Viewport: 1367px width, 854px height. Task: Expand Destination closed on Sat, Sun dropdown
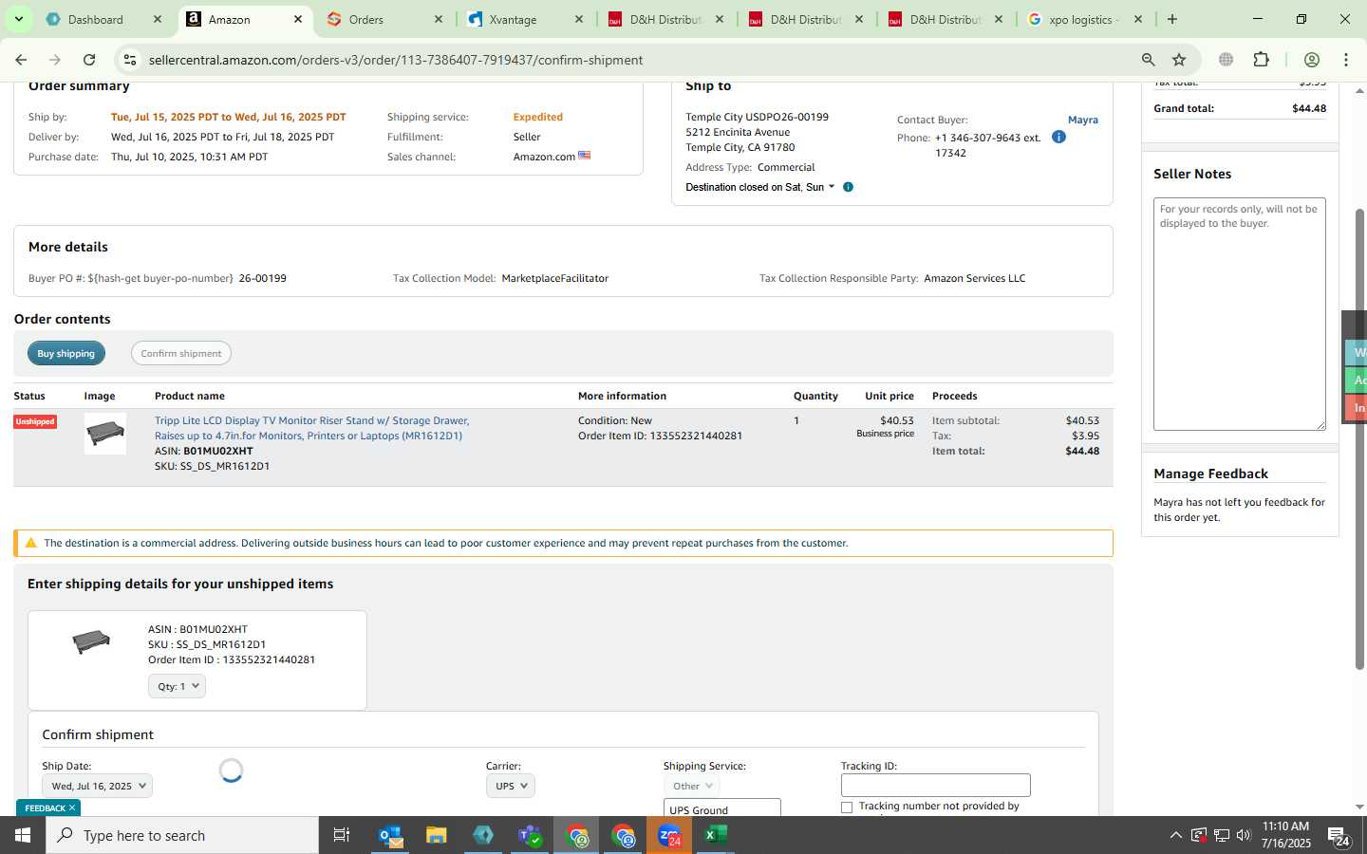coord(760,187)
